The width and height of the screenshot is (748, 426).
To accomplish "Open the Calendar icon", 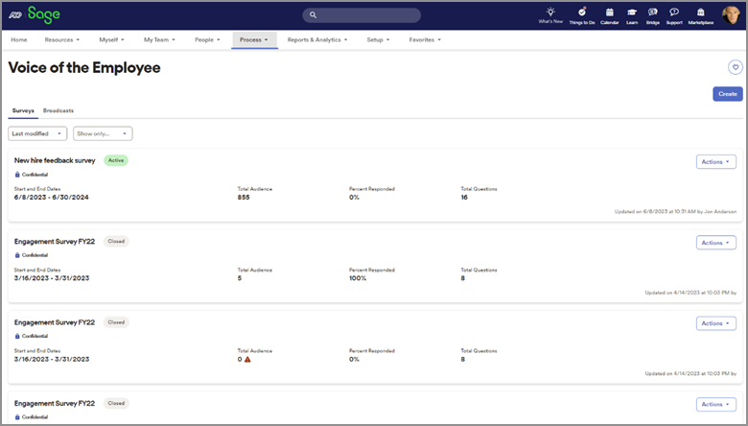I will (609, 13).
